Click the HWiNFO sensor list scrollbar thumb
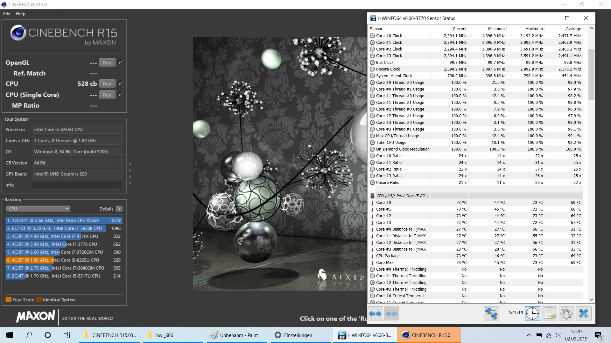 pos(591,75)
